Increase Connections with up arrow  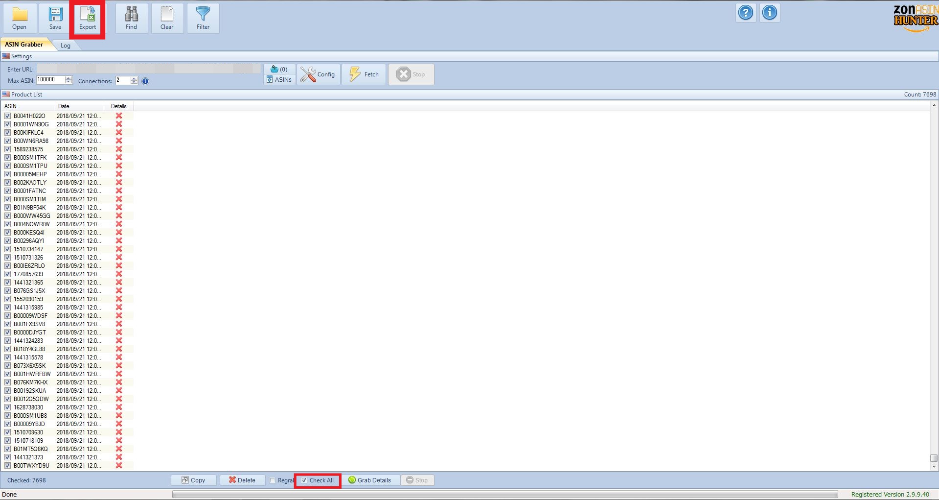[134, 78]
